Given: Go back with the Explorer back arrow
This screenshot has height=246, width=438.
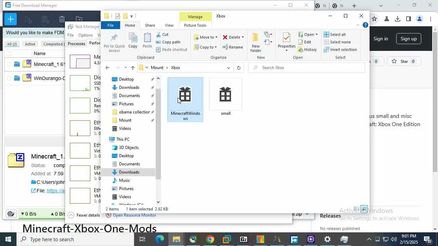Looking at the screenshot, I should (x=107, y=68).
